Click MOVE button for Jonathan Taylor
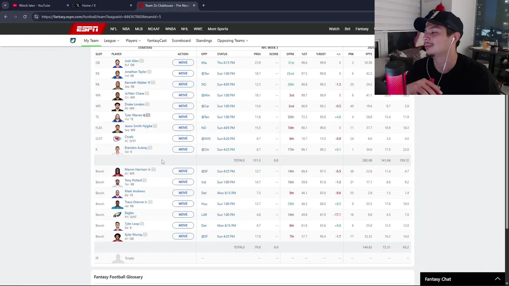The image size is (509, 286). pyautogui.click(x=183, y=73)
